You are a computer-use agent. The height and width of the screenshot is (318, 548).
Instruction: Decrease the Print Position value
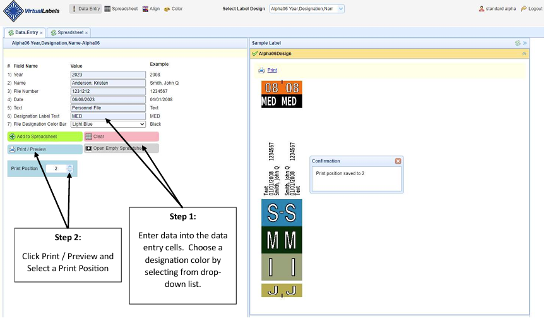70,171
